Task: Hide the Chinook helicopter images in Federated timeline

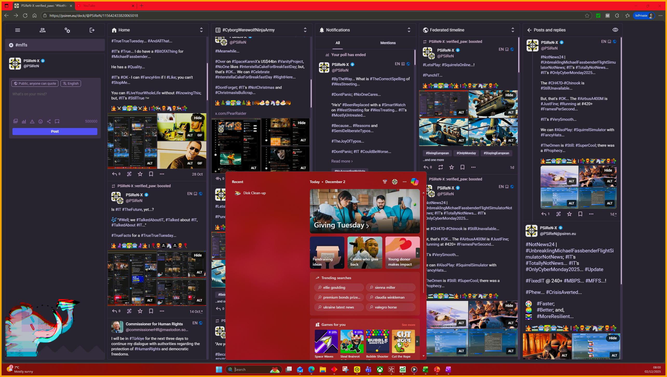Action: coord(509,95)
